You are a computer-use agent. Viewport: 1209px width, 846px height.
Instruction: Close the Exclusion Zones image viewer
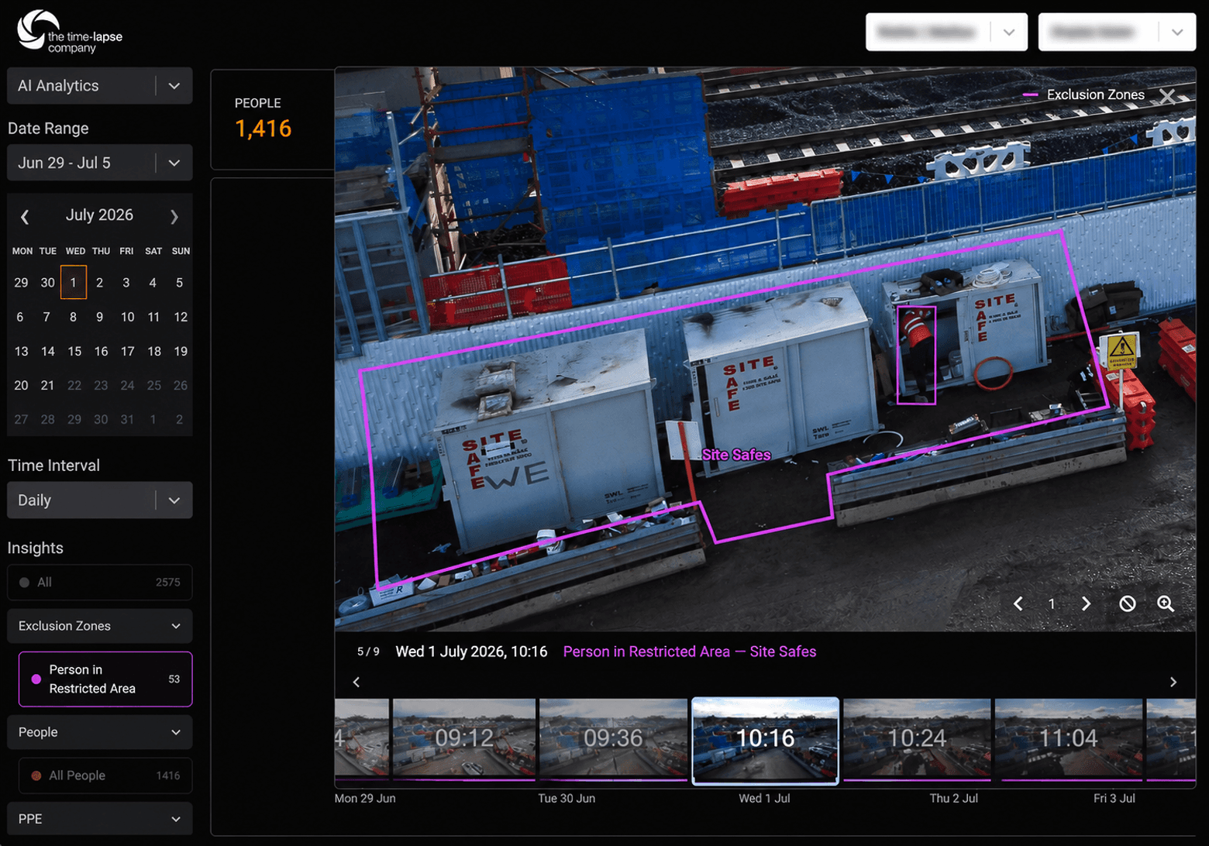(x=1167, y=95)
